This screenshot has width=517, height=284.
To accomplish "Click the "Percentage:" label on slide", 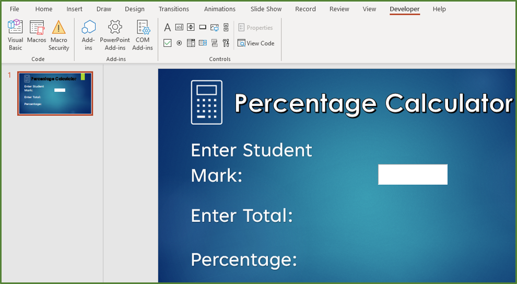I will (244, 260).
